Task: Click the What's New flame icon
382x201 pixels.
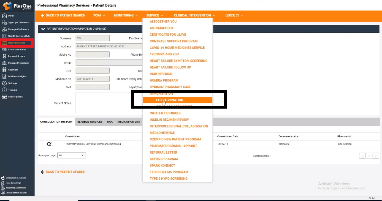Action: coord(3,178)
